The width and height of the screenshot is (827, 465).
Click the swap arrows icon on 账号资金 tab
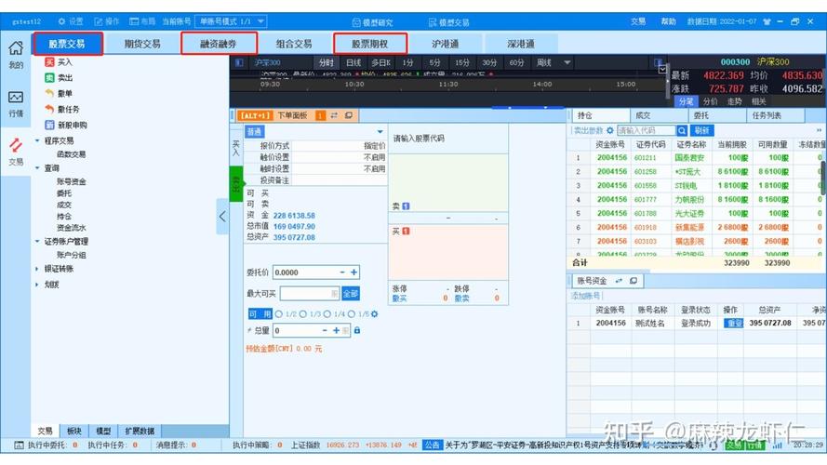click(619, 281)
